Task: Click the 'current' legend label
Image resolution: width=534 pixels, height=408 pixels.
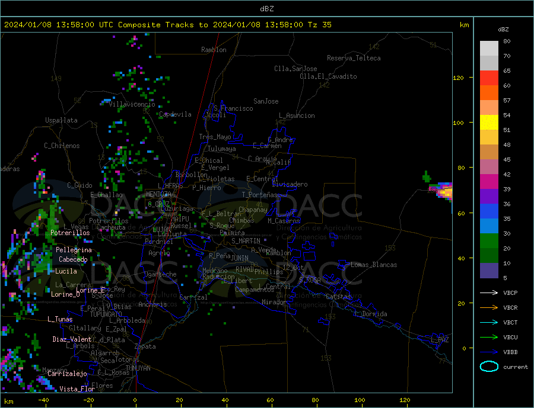Action: click(515, 367)
